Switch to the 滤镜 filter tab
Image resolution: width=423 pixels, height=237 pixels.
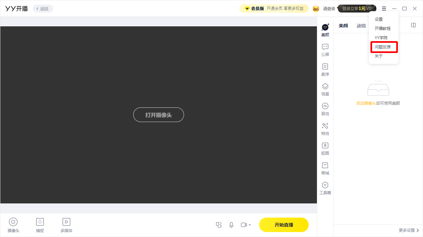(x=361, y=26)
